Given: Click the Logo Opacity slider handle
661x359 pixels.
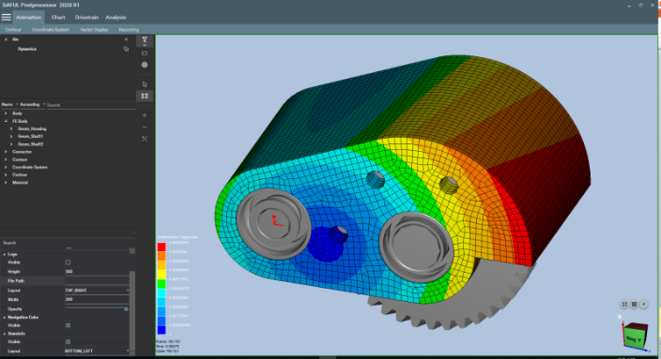Looking at the screenshot, I should click(x=126, y=309).
